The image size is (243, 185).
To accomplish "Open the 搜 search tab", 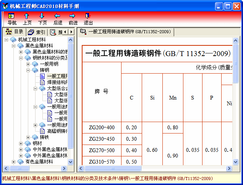I will point(56,32).
